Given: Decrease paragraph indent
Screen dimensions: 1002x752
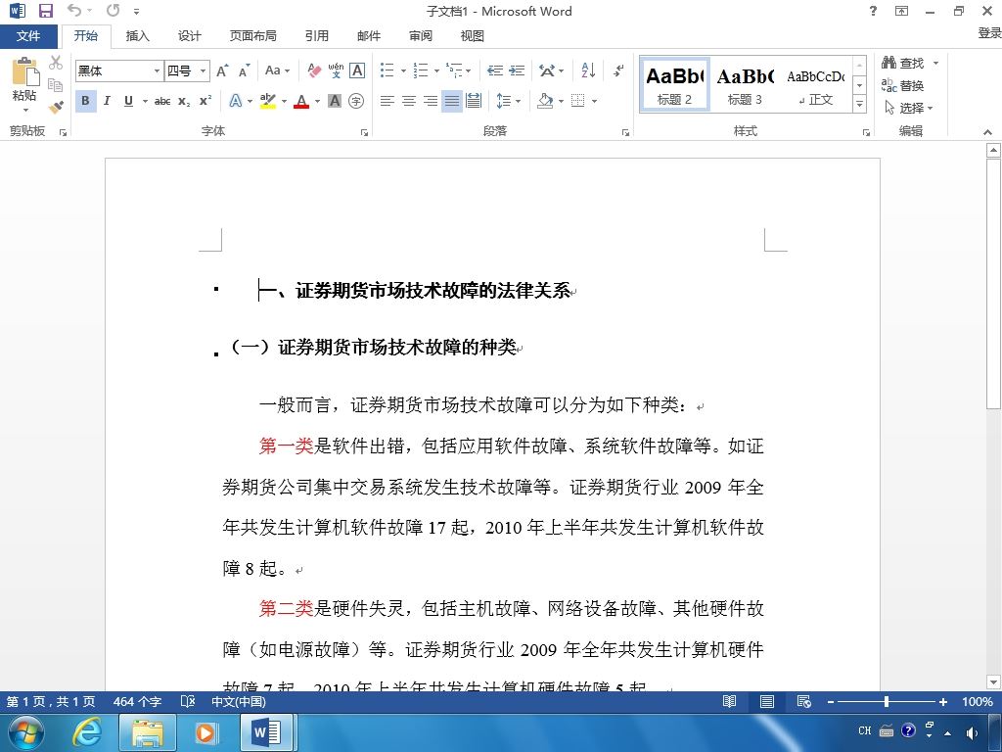Looking at the screenshot, I should pyautogui.click(x=494, y=70).
